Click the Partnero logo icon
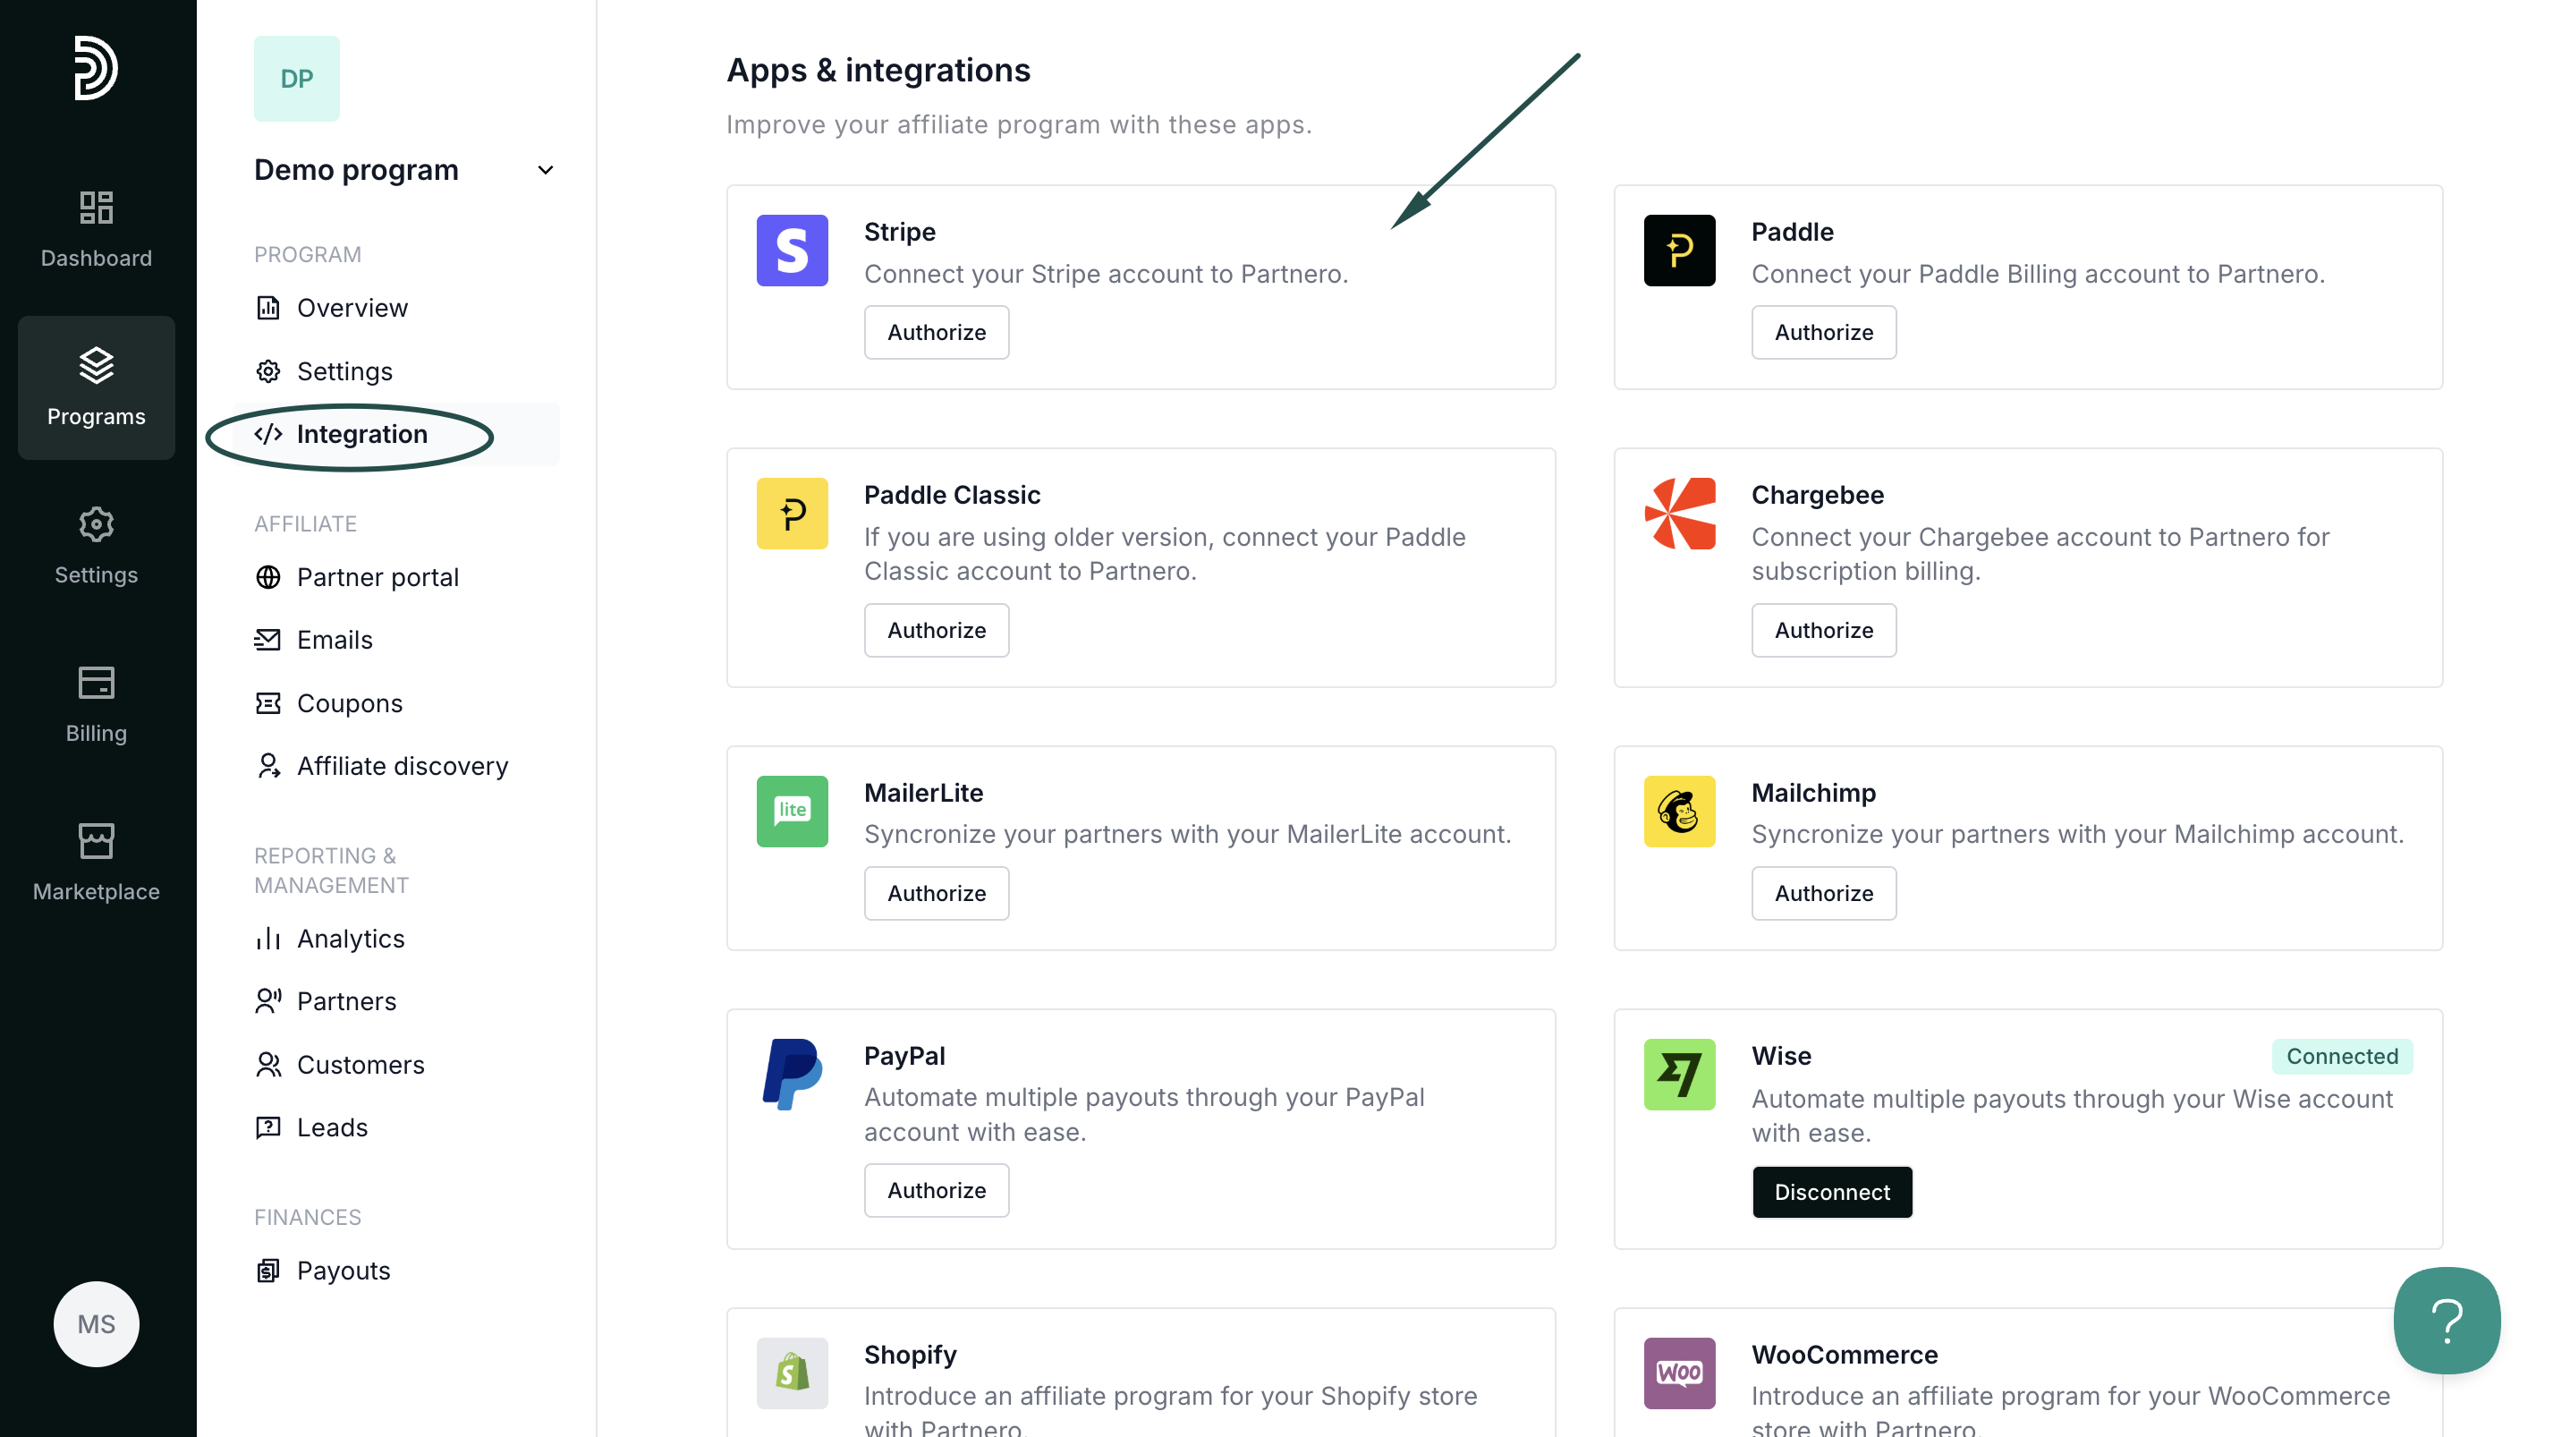This screenshot has width=2562, height=1437. (x=96, y=68)
